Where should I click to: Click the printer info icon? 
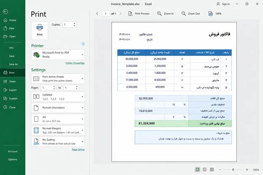83,44
